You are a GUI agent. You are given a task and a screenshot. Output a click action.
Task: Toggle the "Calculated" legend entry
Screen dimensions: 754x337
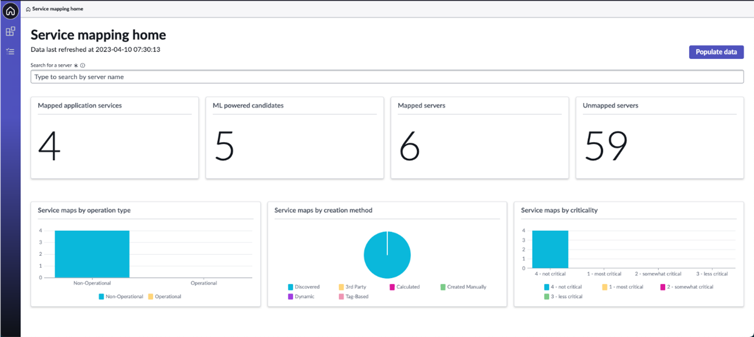(406, 286)
